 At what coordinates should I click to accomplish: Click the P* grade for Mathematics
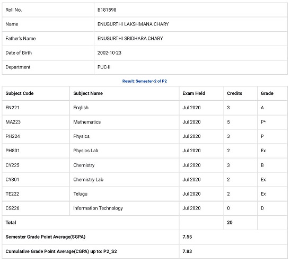coord(263,122)
